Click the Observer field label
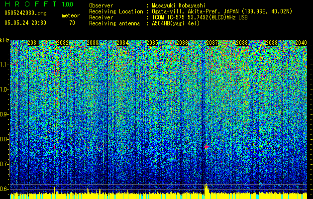The image size is (313, 199). click(101, 5)
